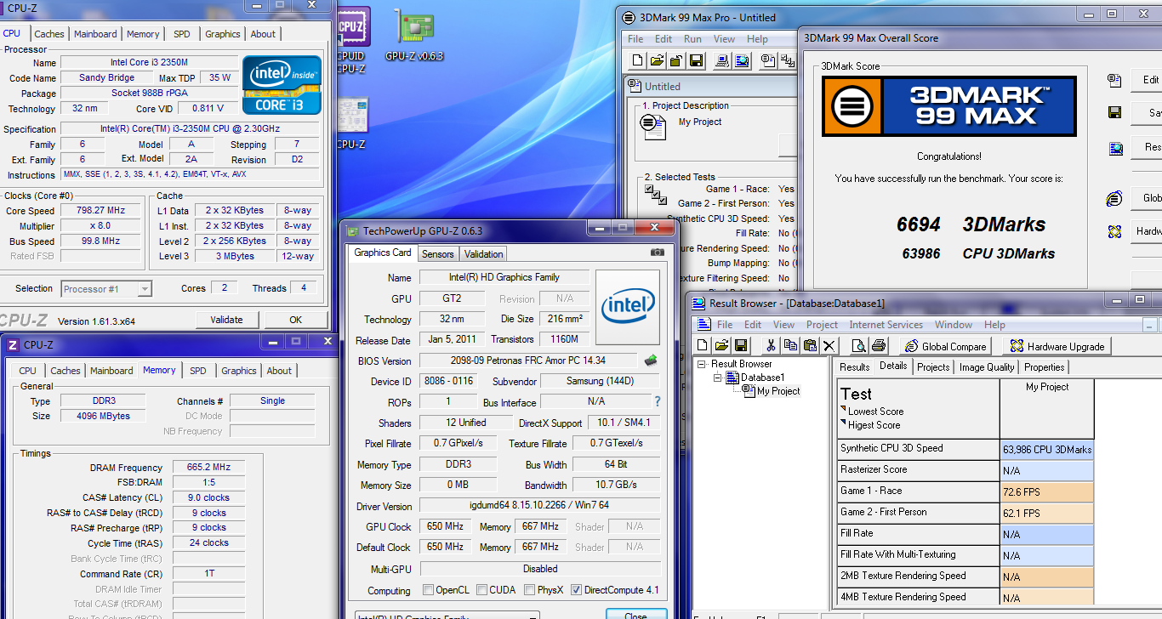The image size is (1162, 619).
Task: Open the GPU-Z v0.6.3 desktop shortcut
Action: coord(415,36)
